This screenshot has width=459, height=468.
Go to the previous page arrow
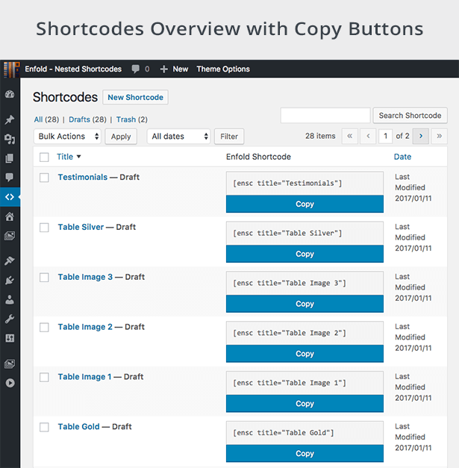[368, 136]
